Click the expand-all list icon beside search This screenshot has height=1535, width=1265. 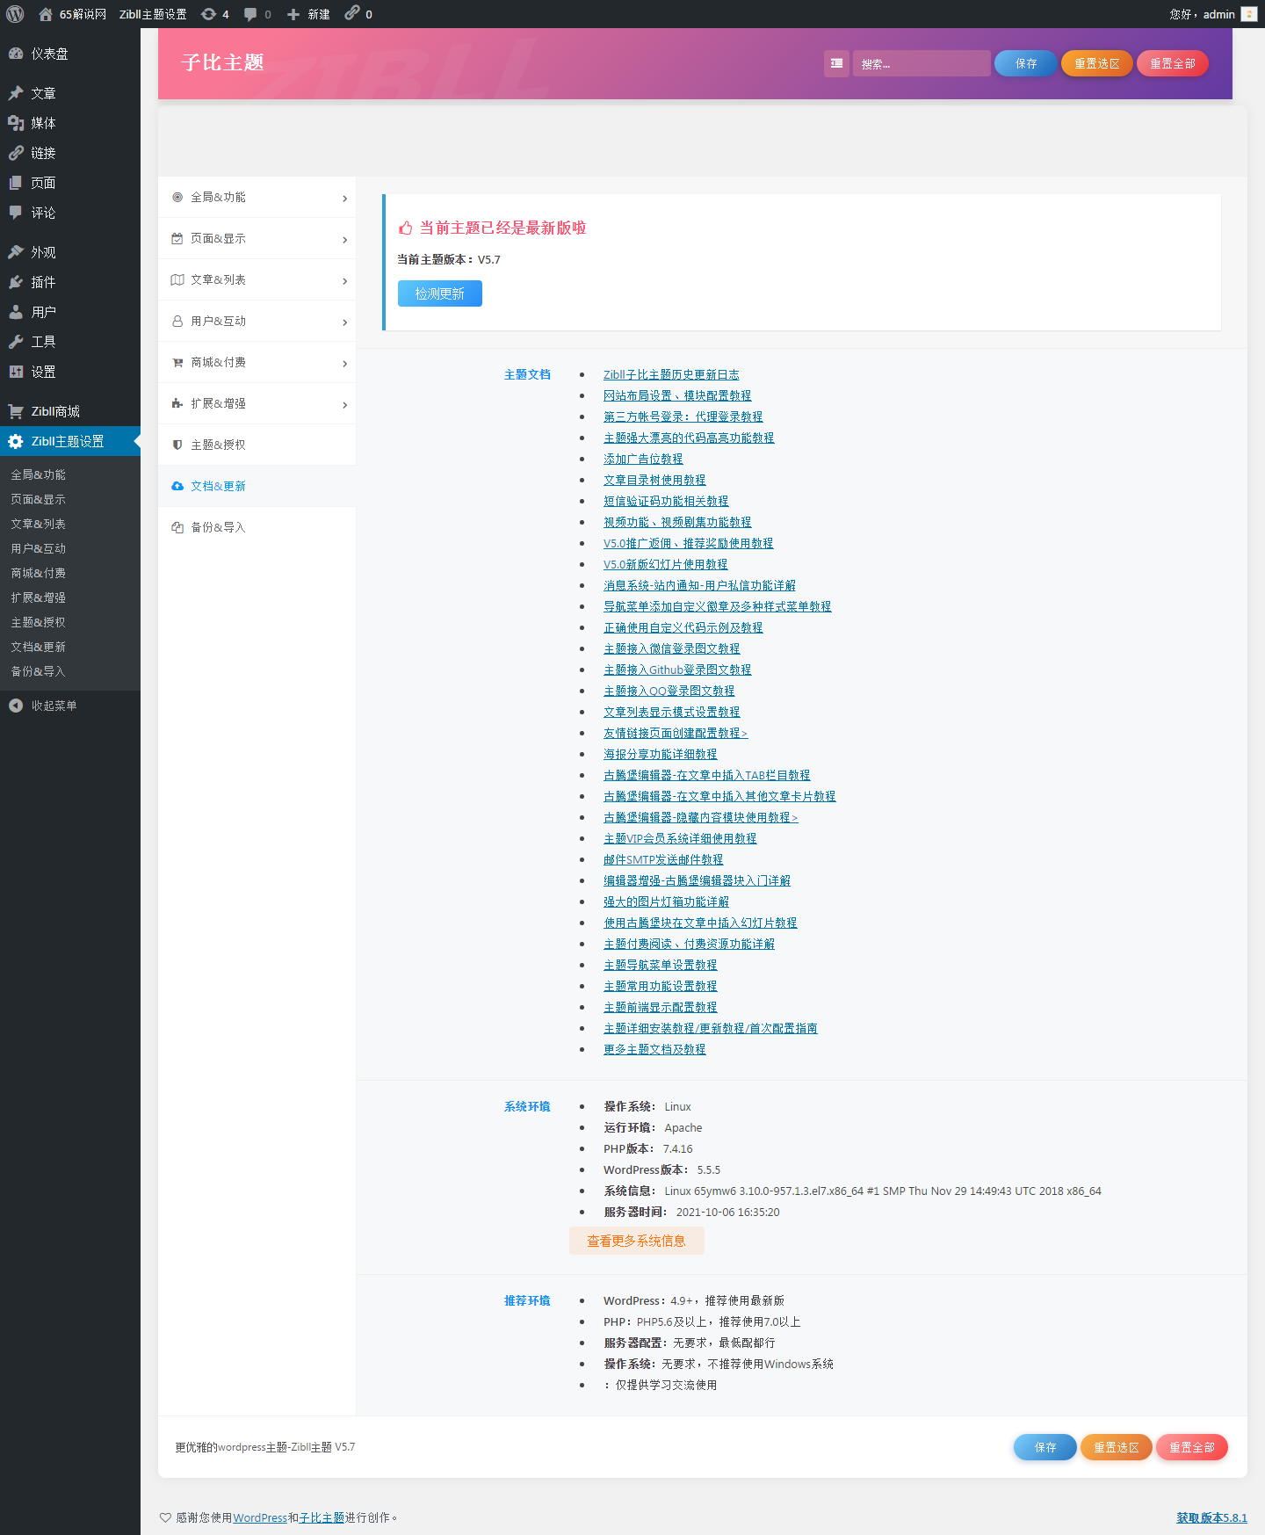(x=836, y=63)
